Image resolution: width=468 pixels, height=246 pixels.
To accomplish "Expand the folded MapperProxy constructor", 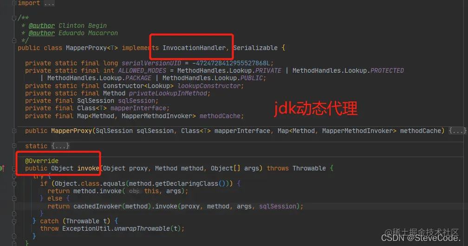I will [x=14, y=131].
